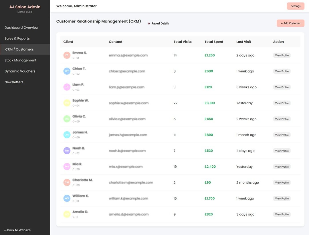This screenshot has height=235, width=309.
Task: Click Client column header
Action: [68, 42]
